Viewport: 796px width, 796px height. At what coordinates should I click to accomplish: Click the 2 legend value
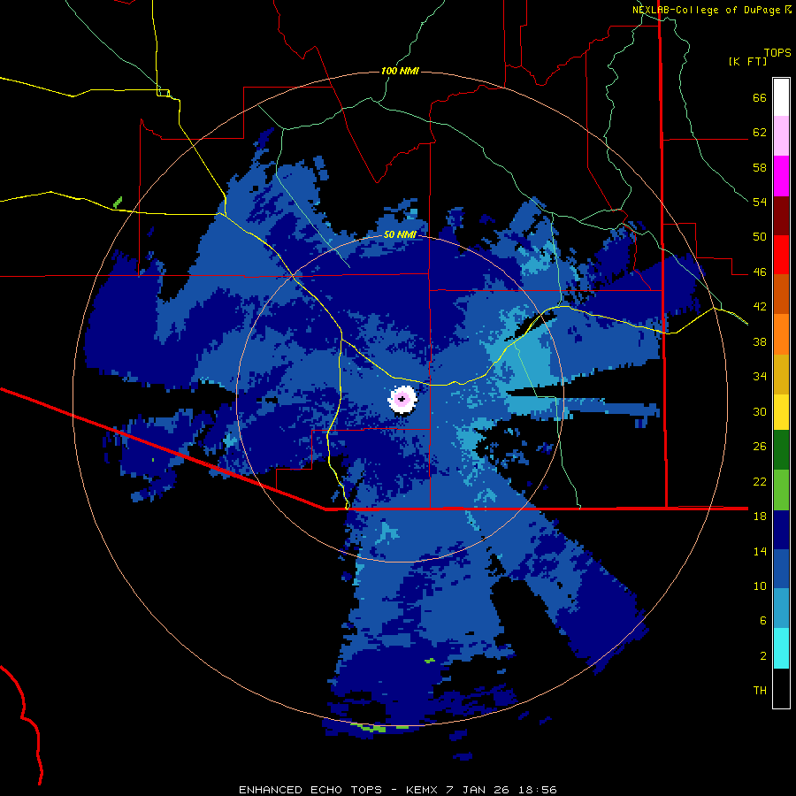(x=763, y=656)
